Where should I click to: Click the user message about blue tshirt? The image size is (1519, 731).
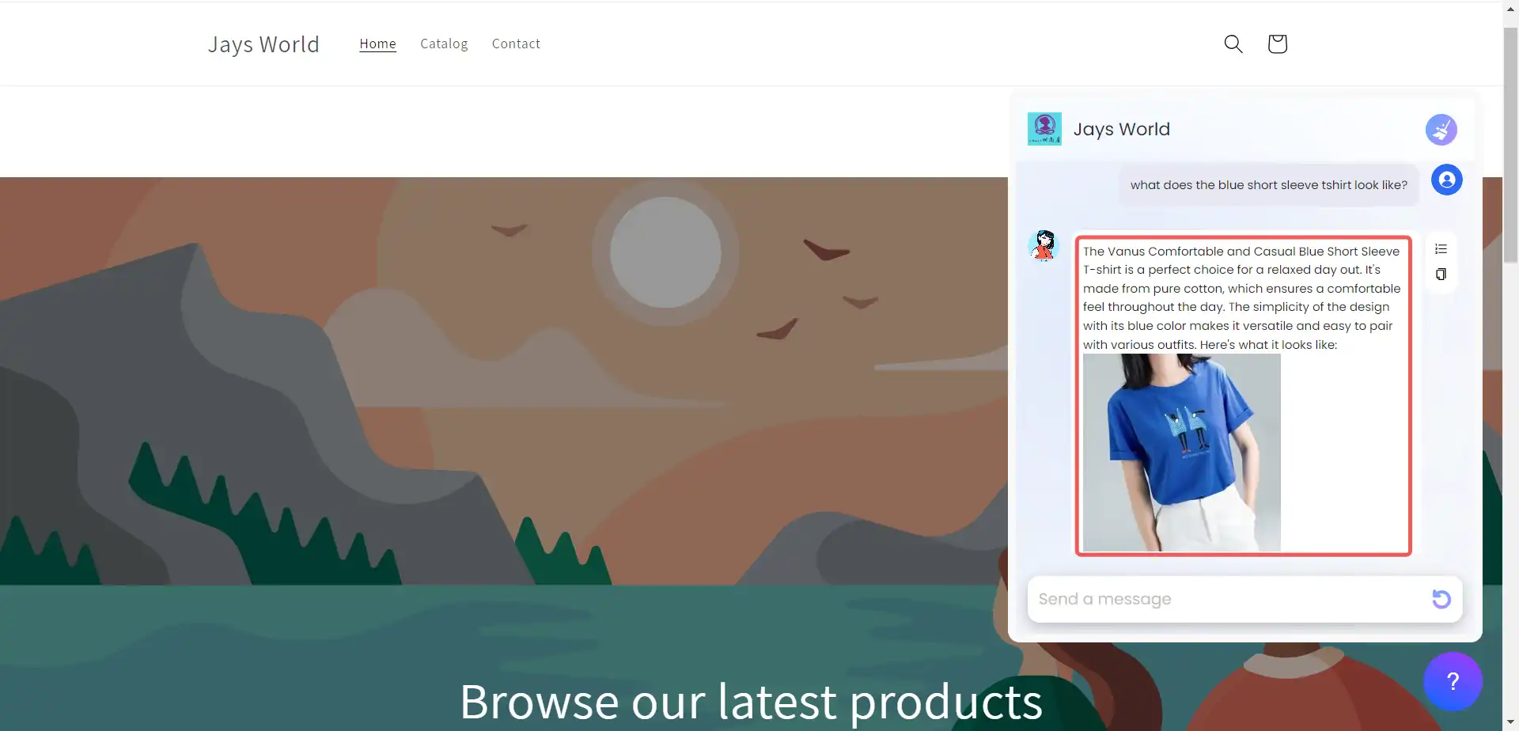pos(1268,185)
